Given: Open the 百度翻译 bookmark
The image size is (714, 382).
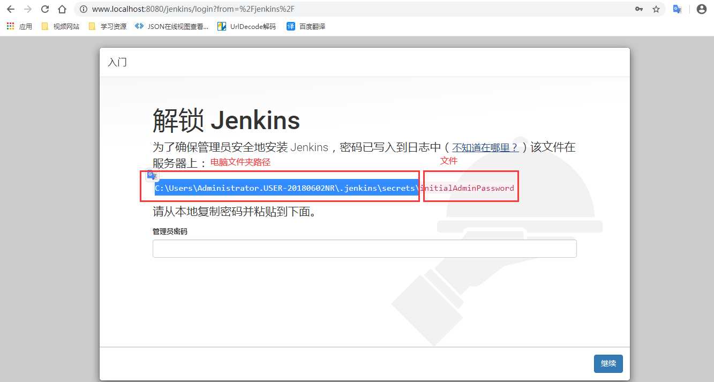Looking at the screenshot, I should point(306,26).
